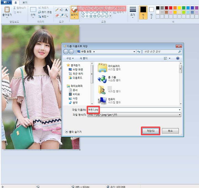
Task: Choose the cloud callout shape
Action: 107,16
